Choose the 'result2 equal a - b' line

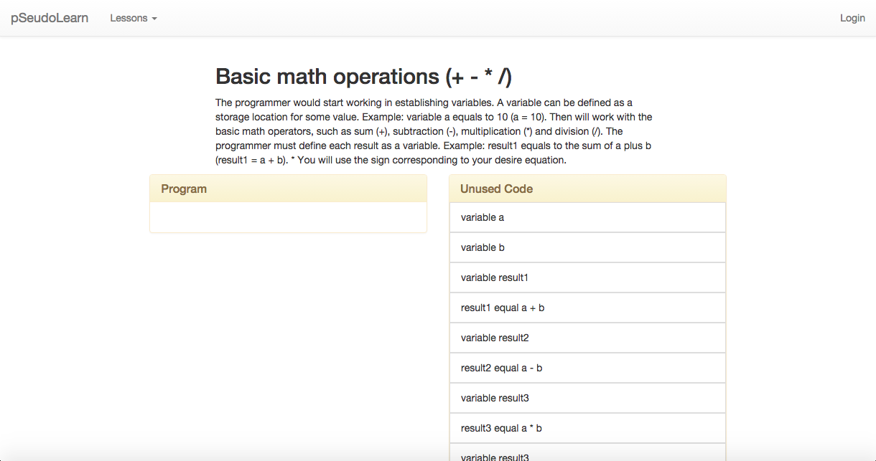click(x=587, y=368)
